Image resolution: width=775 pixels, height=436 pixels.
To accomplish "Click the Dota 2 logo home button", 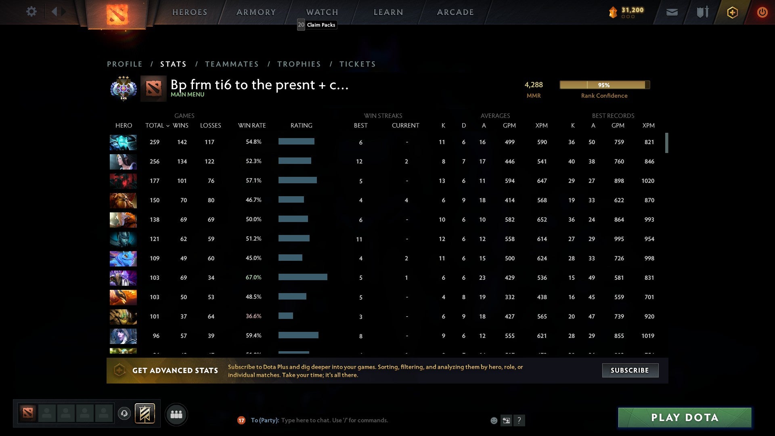I will (x=117, y=15).
